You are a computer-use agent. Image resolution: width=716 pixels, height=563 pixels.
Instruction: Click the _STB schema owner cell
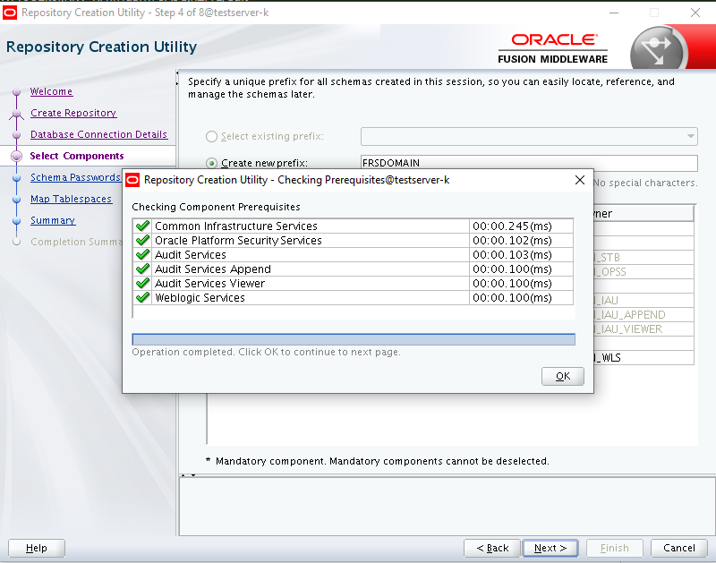pos(644,257)
